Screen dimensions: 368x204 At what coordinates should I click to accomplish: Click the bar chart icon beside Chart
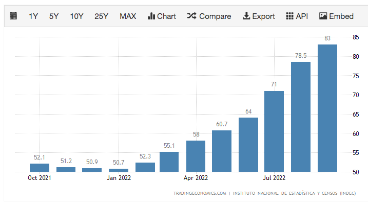click(151, 16)
